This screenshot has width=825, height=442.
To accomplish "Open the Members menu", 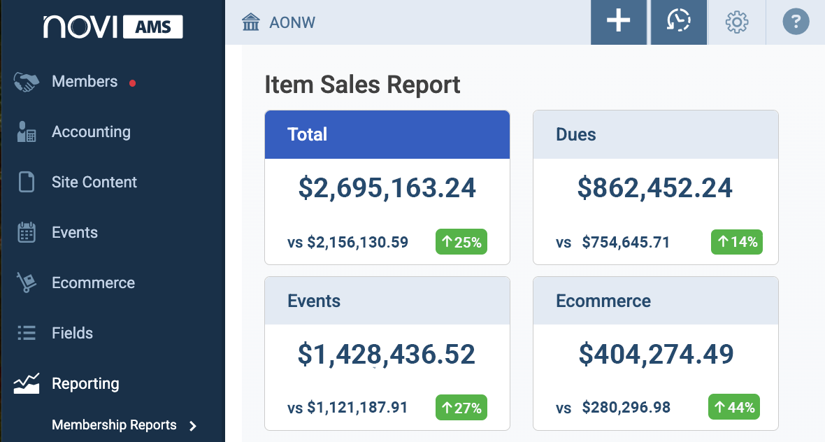I will (85, 82).
